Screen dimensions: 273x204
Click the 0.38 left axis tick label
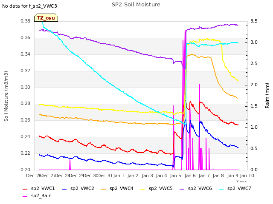coord(26,21)
